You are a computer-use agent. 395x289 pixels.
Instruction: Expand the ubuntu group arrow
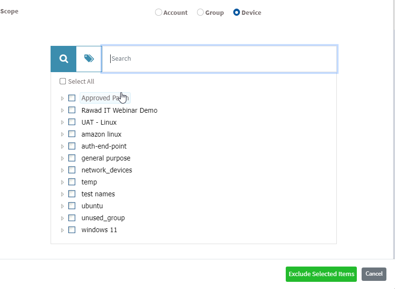62,206
